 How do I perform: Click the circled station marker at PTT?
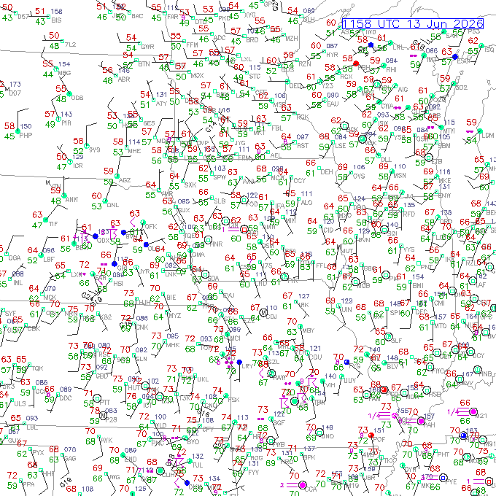tap(97, 398)
